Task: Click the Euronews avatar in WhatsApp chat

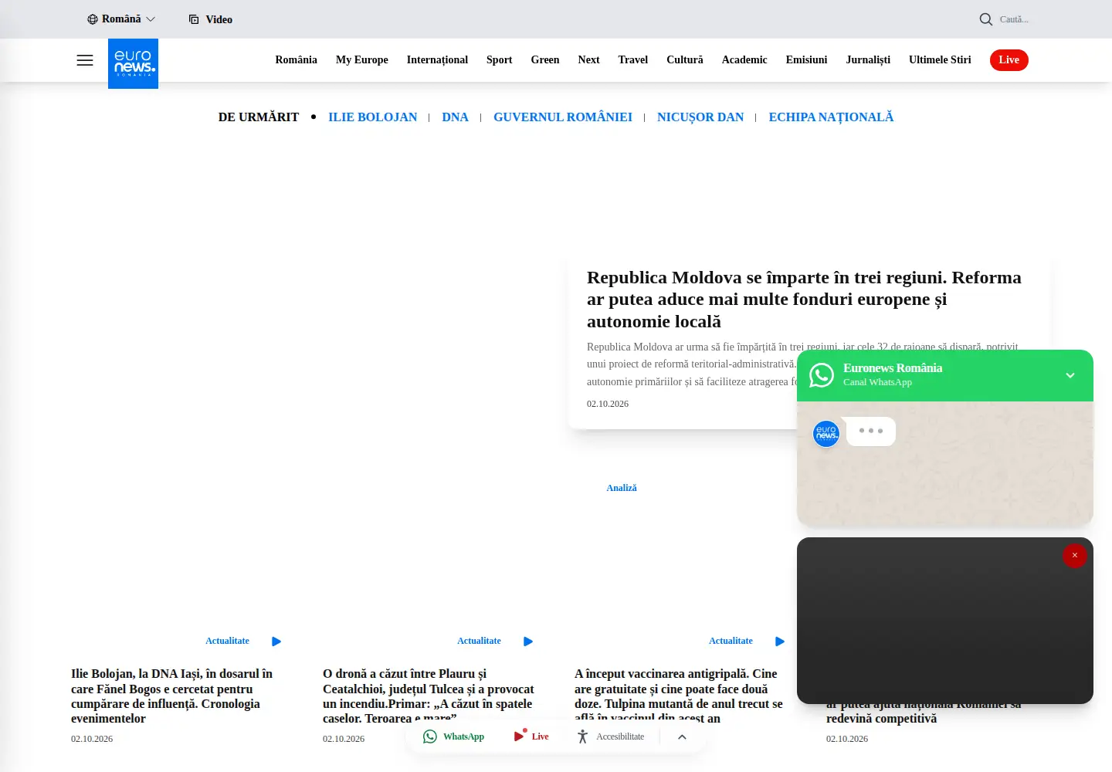Action: click(826, 434)
